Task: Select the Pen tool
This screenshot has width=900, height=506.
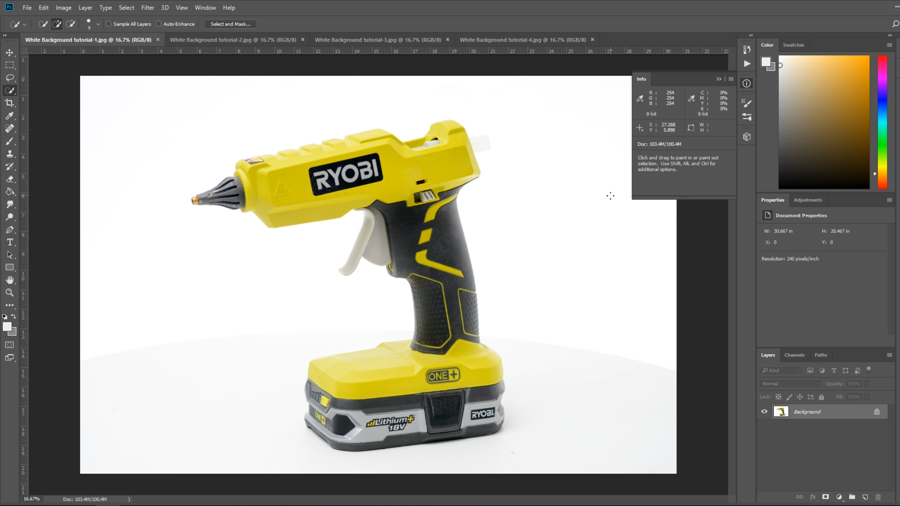Action: pyautogui.click(x=9, y=230)
